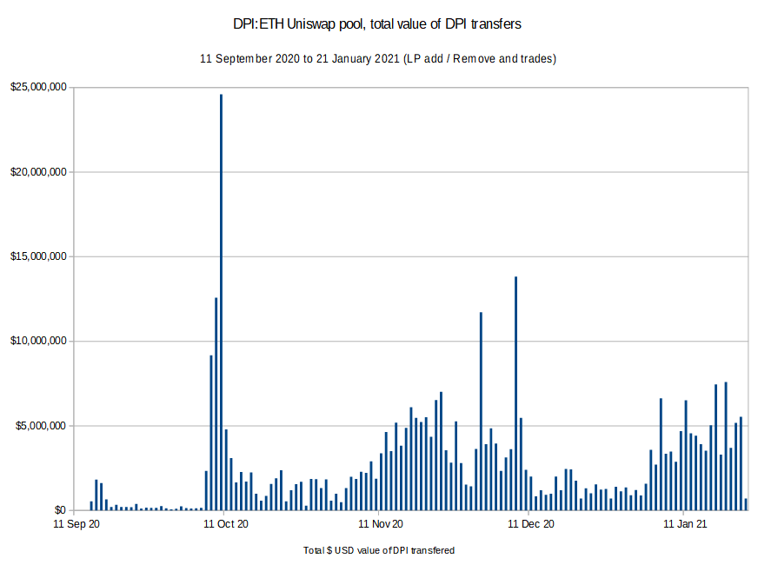The height and width of the screenshot is (565, 758).
Task: Click the "11 Oct 20" x-axis label
Action: (x=226, y=524)
